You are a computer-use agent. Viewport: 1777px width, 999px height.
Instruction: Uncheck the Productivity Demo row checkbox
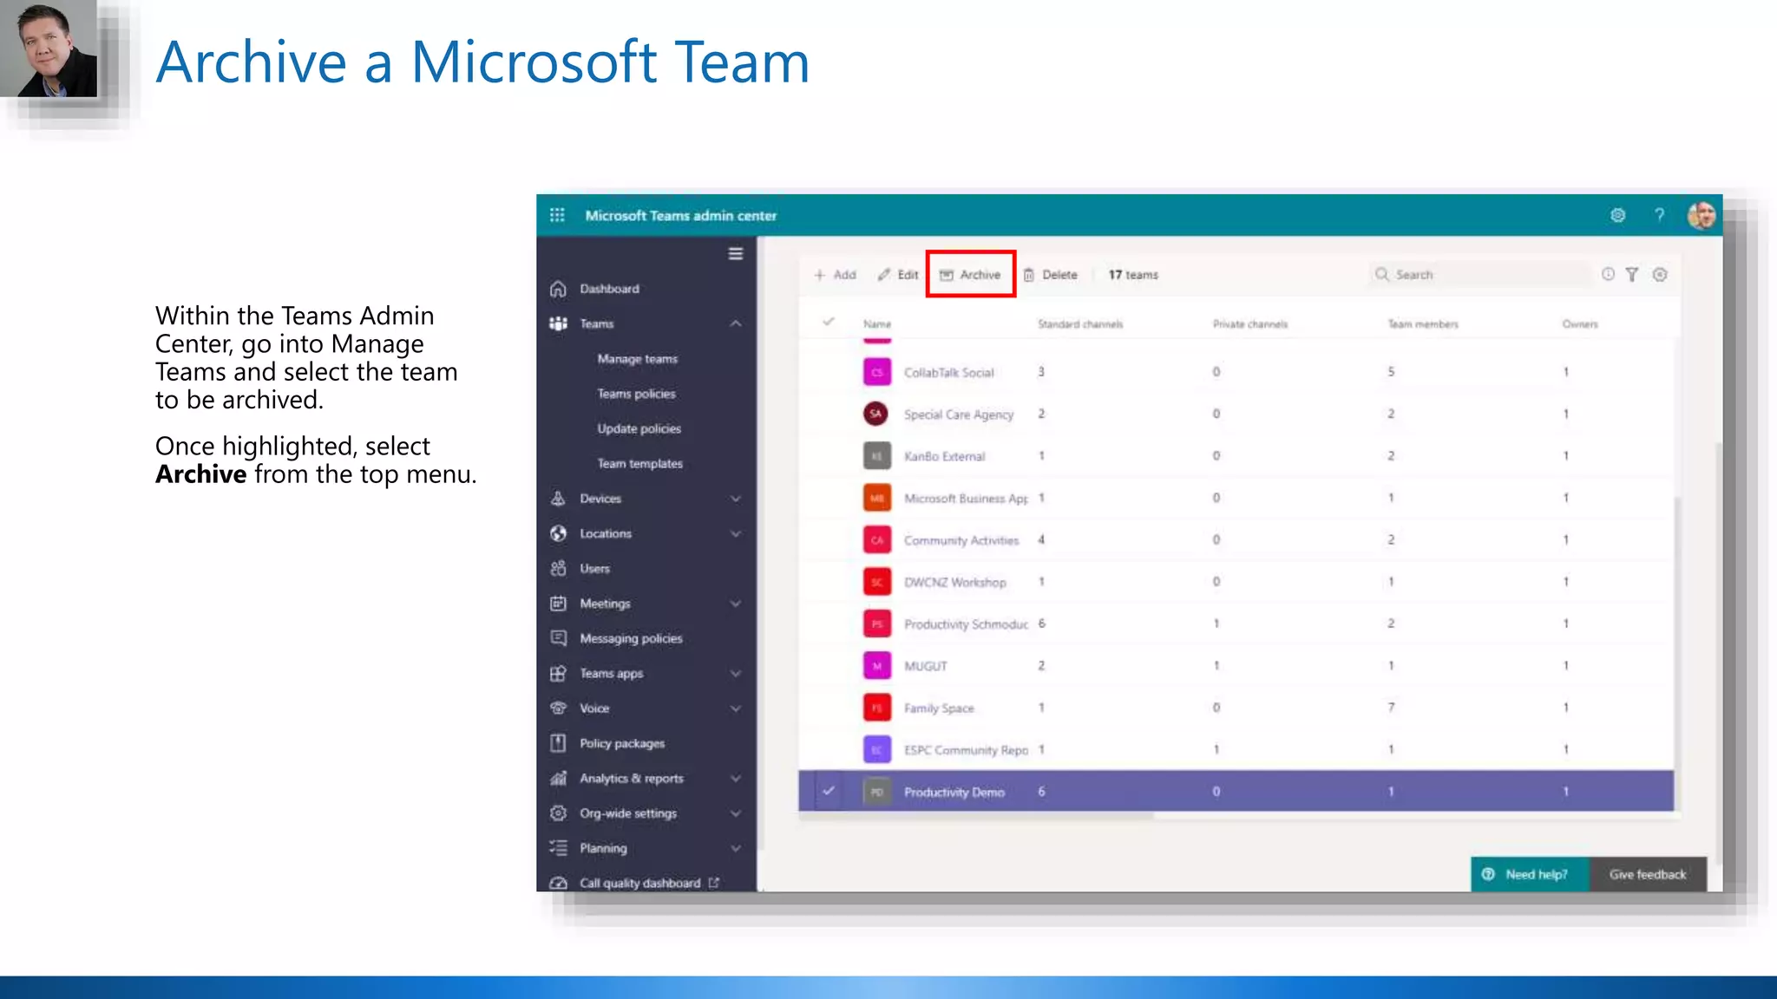(x=829, y=791)
